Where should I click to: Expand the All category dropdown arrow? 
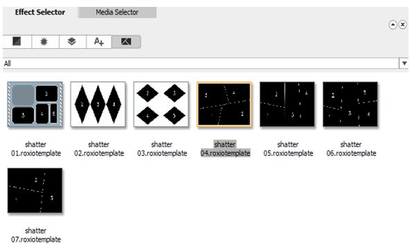[x=404, y=64]
